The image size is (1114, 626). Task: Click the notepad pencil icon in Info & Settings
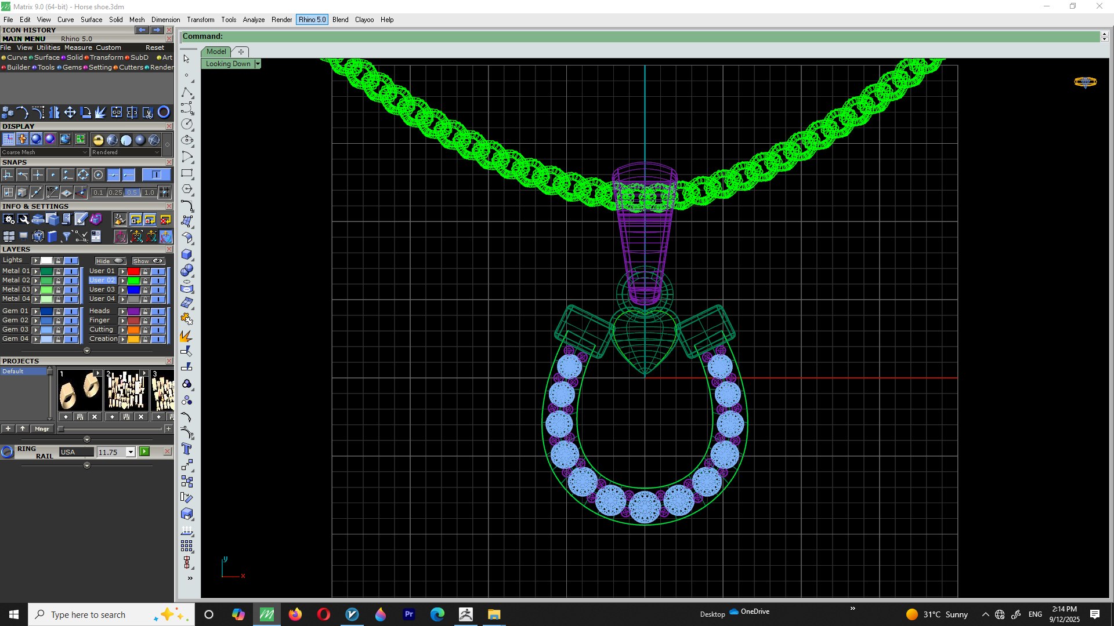[81, 219]
